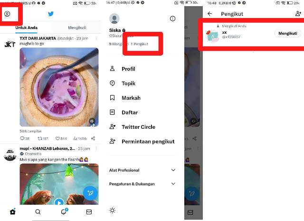The width and height of the screenshot is (304, 221).
Task: Switch to the Mengikuti tab
Action: [77, 28]
